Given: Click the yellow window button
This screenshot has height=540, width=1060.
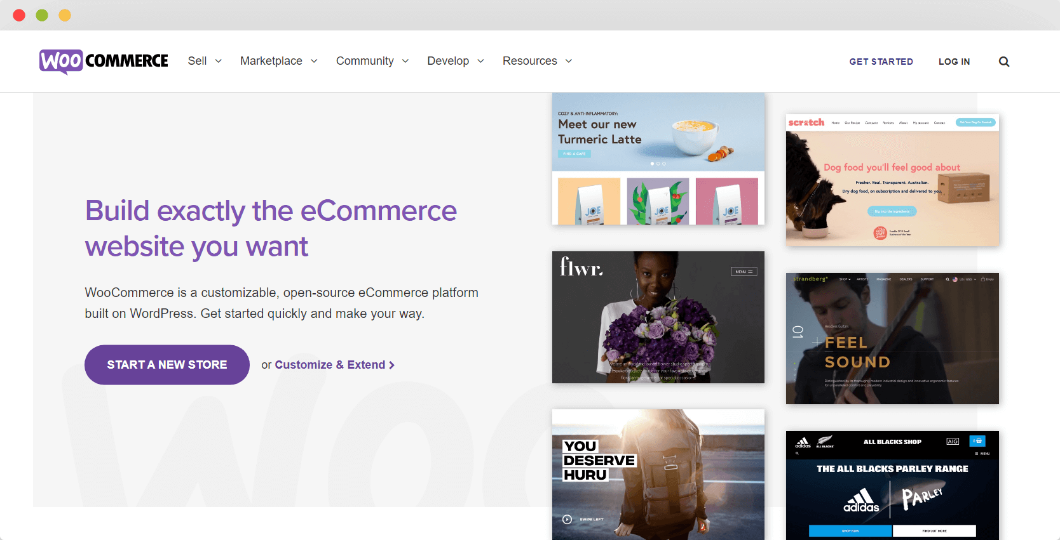Looking at the screenshot, I should (x=65, y=15).
